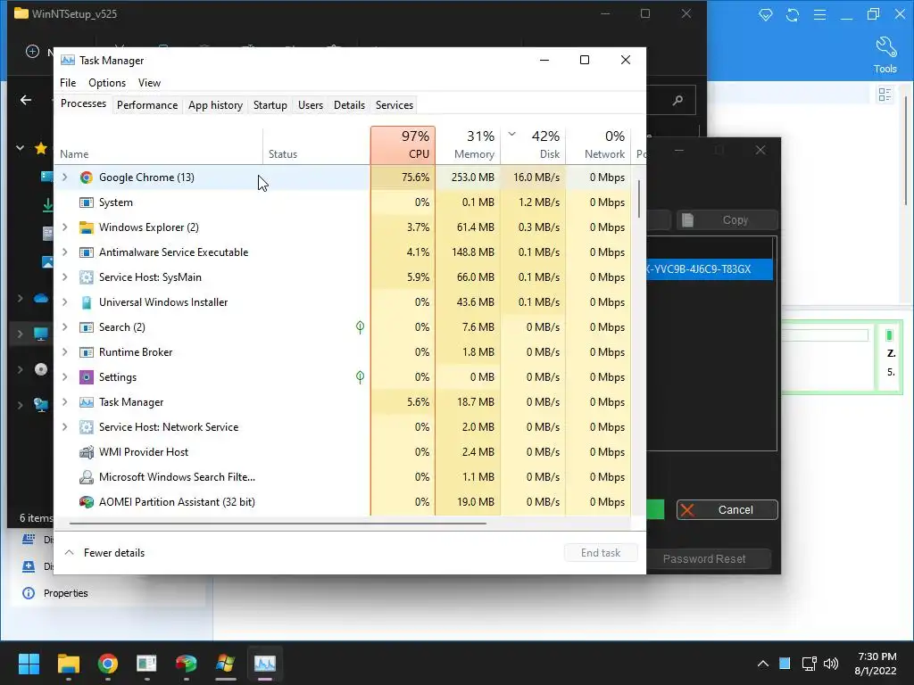Expand Service Host: Network Service row
This screenshot has width=914, height=685.
point(64,427)
